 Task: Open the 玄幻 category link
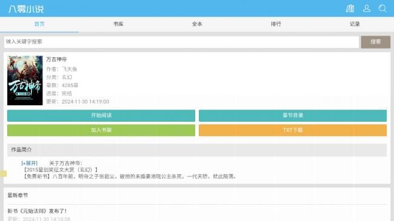click(x=67, y=77)
